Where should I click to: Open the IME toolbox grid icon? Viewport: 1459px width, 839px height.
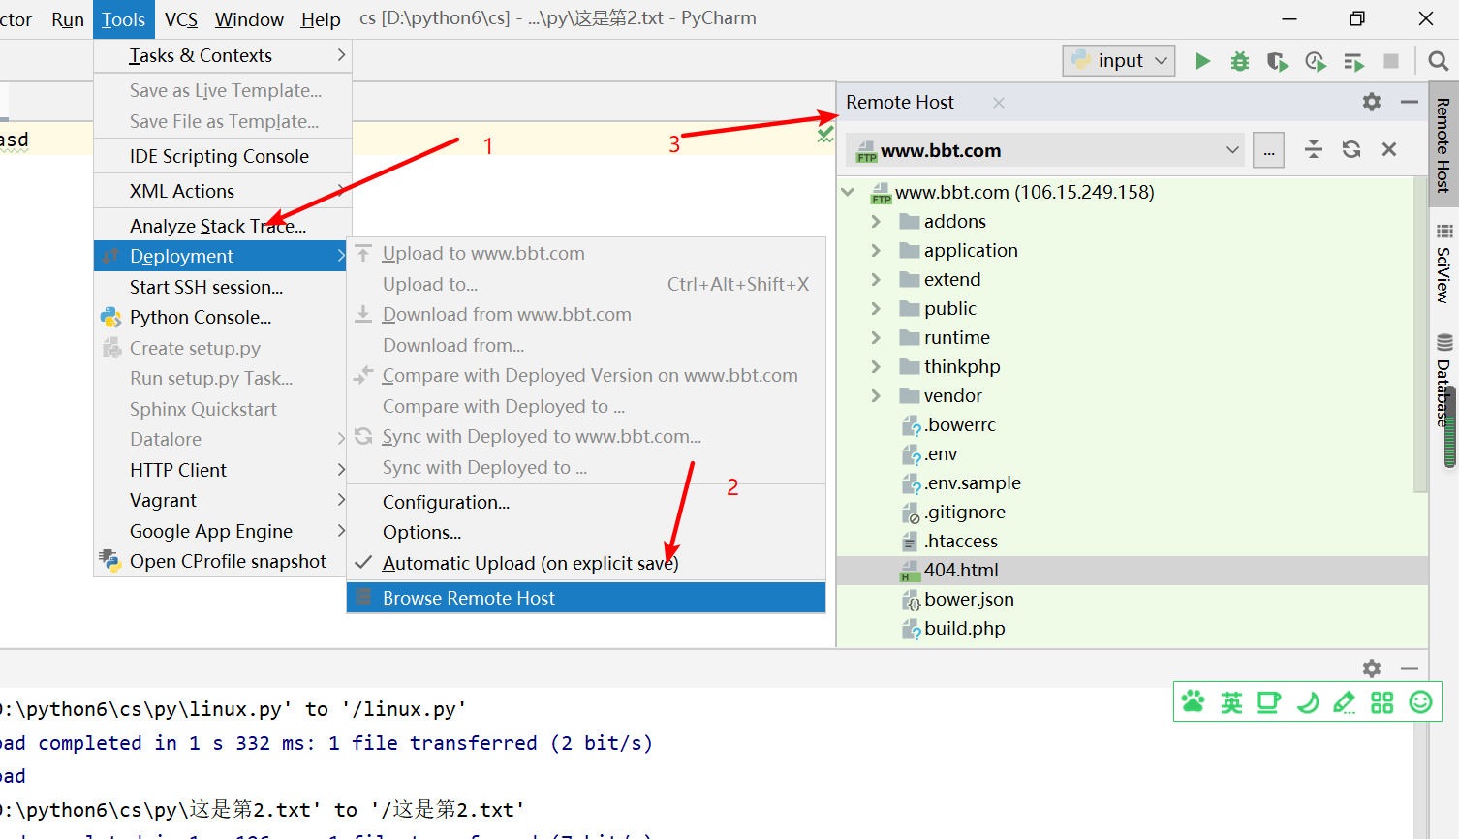pos(1382,701)
